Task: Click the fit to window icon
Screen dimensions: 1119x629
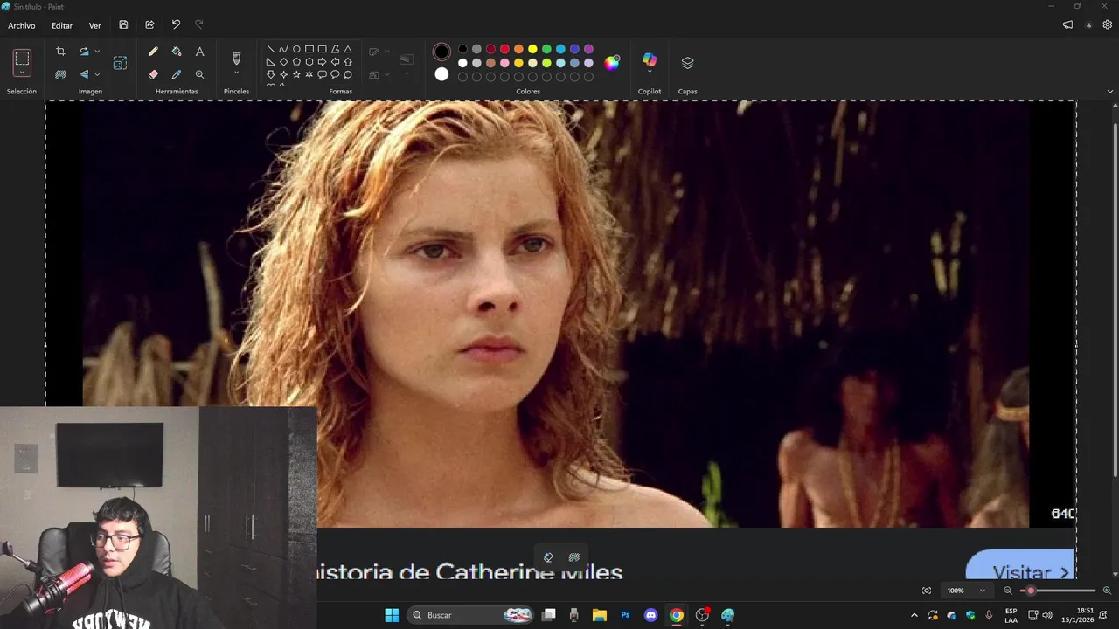Action: (927, 591)
